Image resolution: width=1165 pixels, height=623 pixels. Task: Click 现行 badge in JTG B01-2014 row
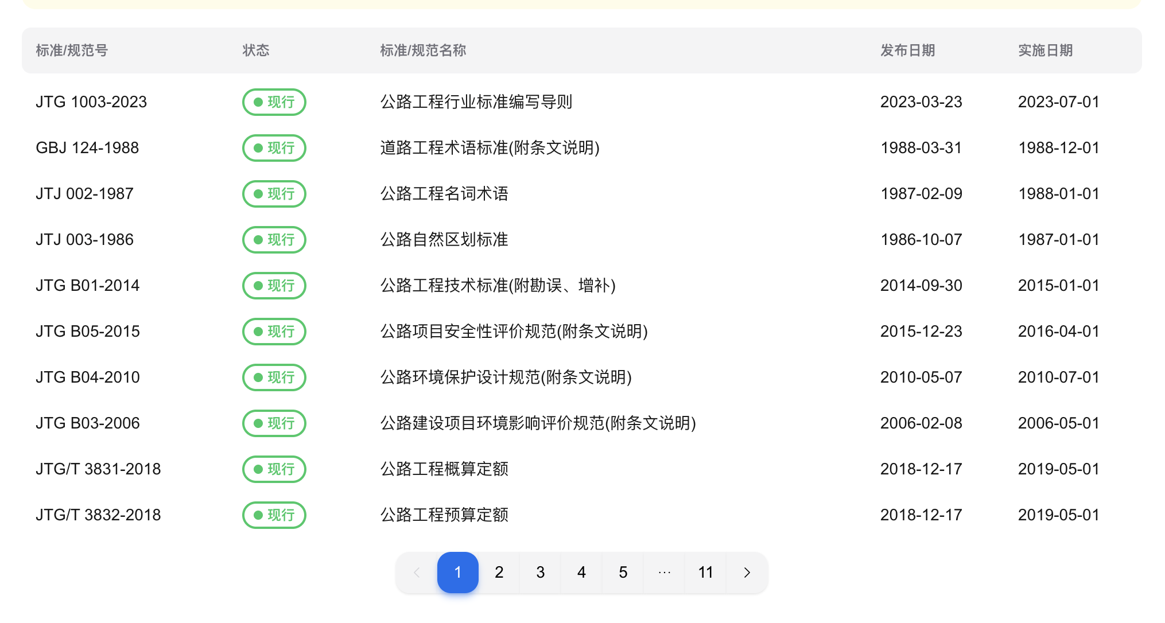tap(274, 286)
